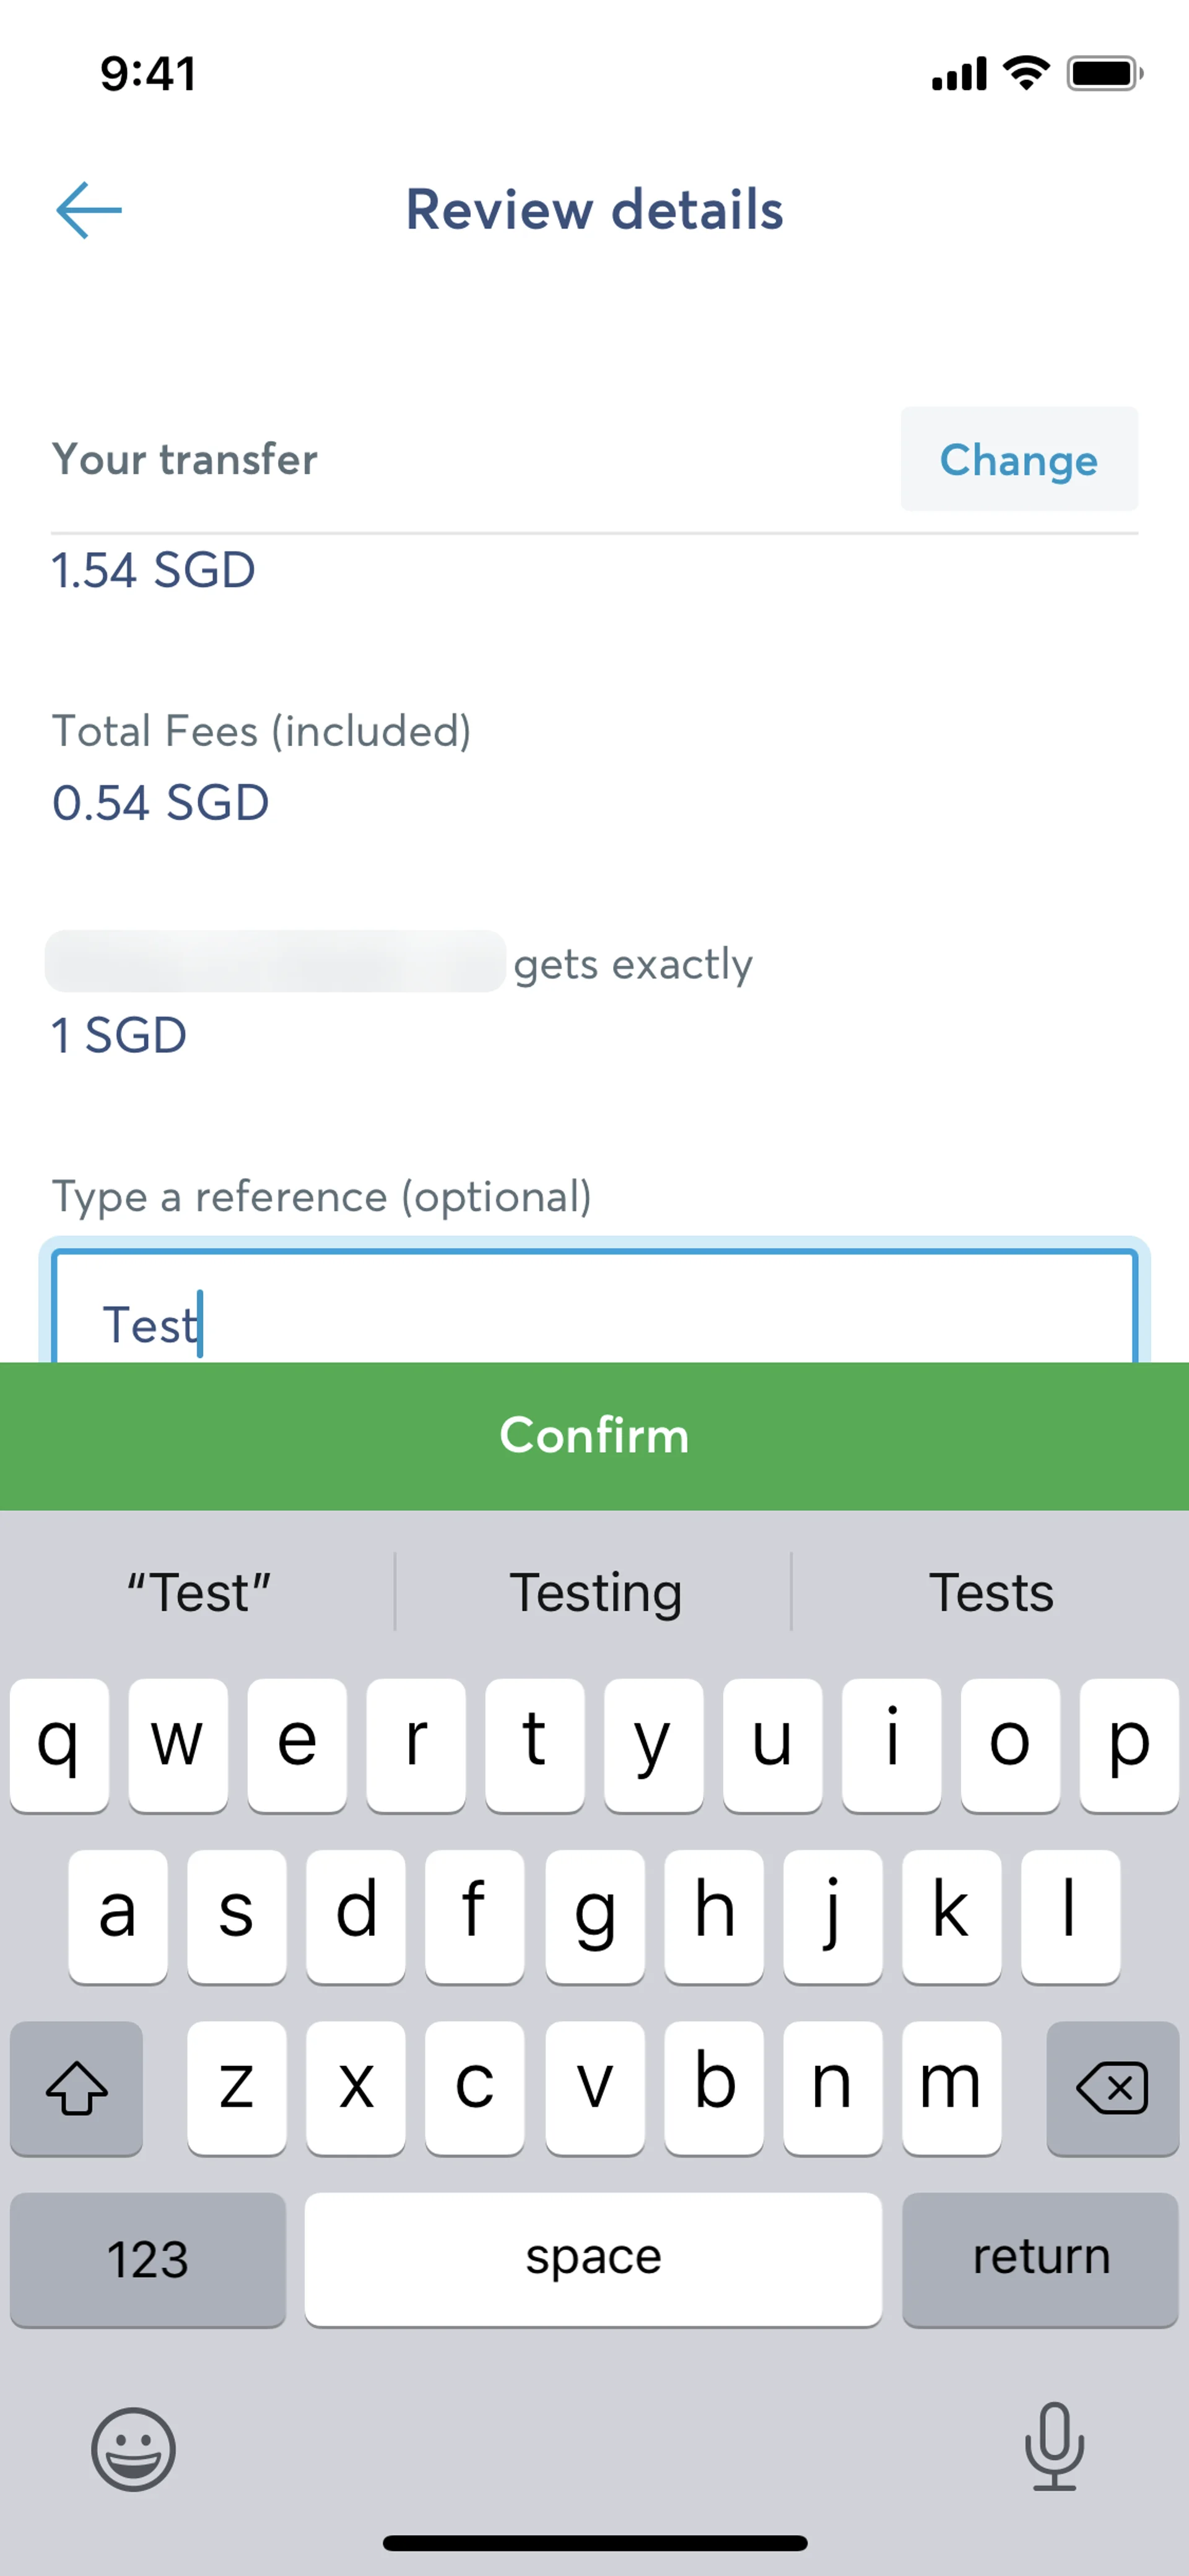Screen dimensions: 1189x2576
Task: Tap the back arrow icon
Action: click(x=89, y=210)
